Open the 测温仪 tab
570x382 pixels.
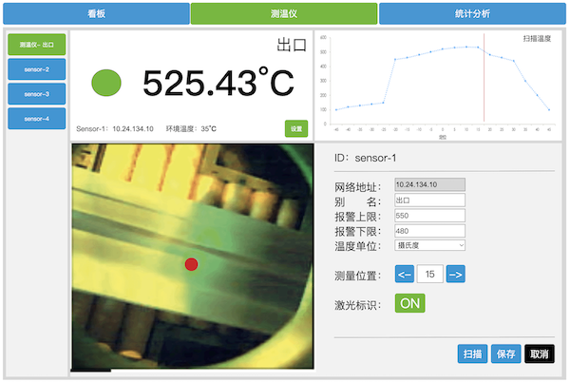(x=283, y=13)
